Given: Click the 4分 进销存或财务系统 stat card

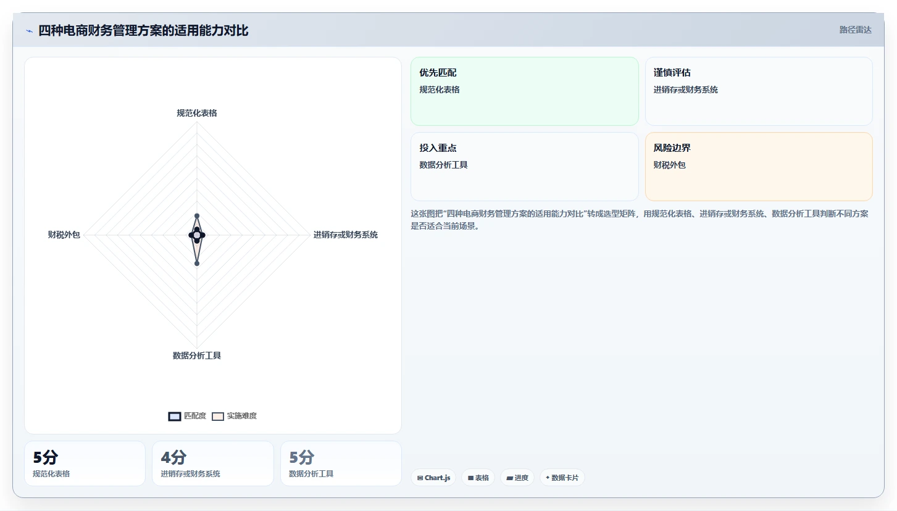Looking at the screenshot, I should (213, 463).
